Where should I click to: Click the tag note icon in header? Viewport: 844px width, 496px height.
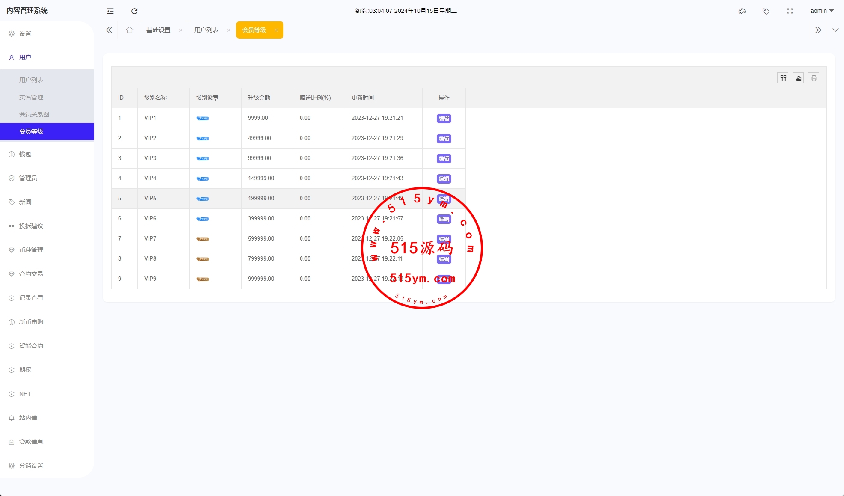pyautogui.click(x=766, y=11)
